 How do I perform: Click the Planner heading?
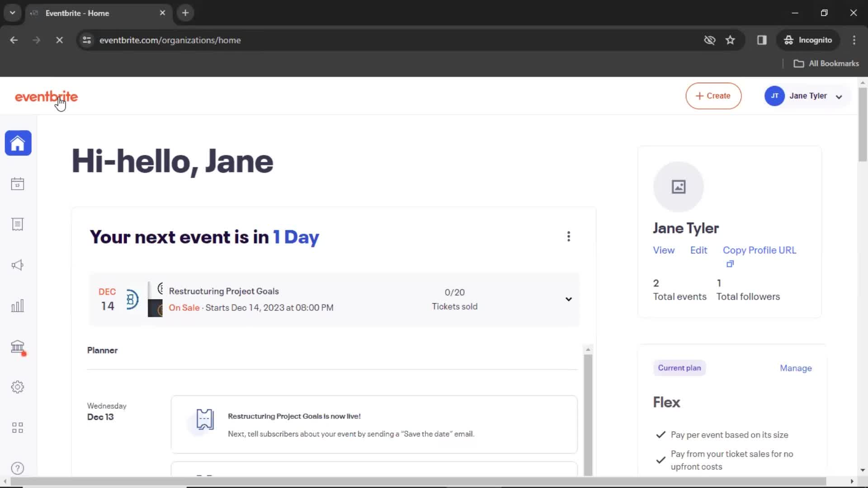point(102,350)
